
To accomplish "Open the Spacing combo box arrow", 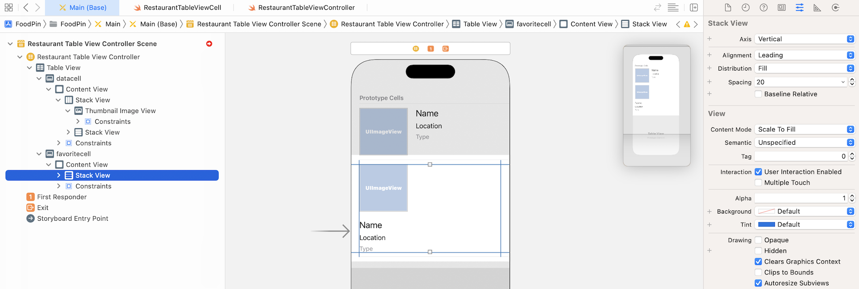I will pyautogui.click(x=843, y=82).
